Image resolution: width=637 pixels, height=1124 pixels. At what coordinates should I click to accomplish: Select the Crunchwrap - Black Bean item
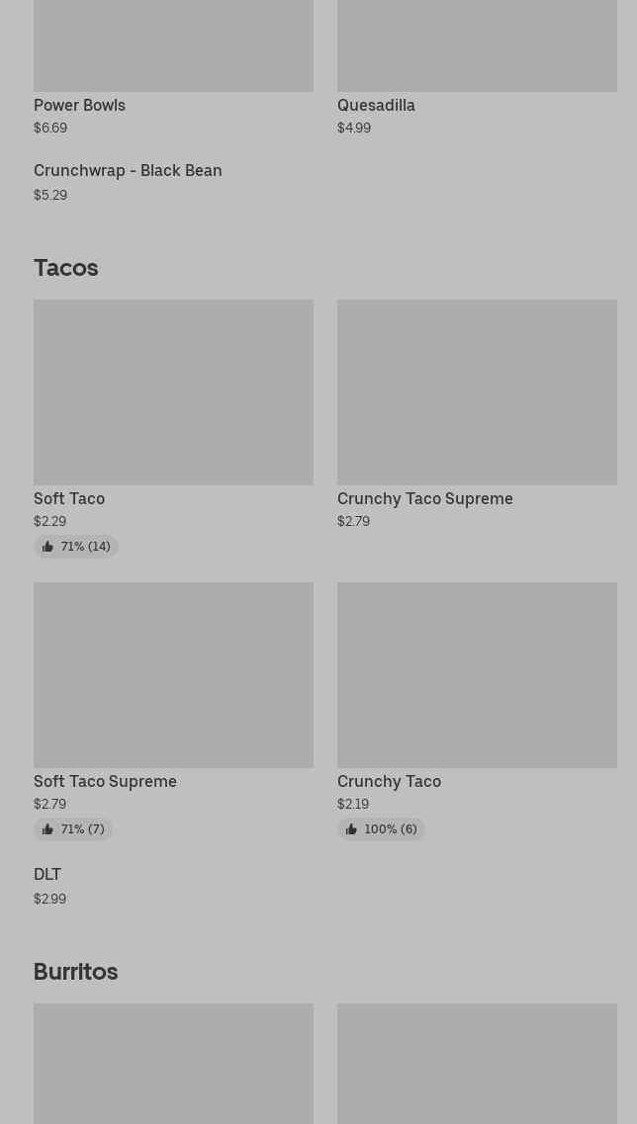click(128, 170)
